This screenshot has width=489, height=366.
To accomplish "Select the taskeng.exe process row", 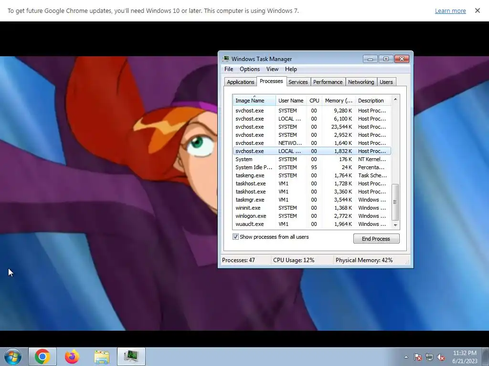I will point(312,175).
